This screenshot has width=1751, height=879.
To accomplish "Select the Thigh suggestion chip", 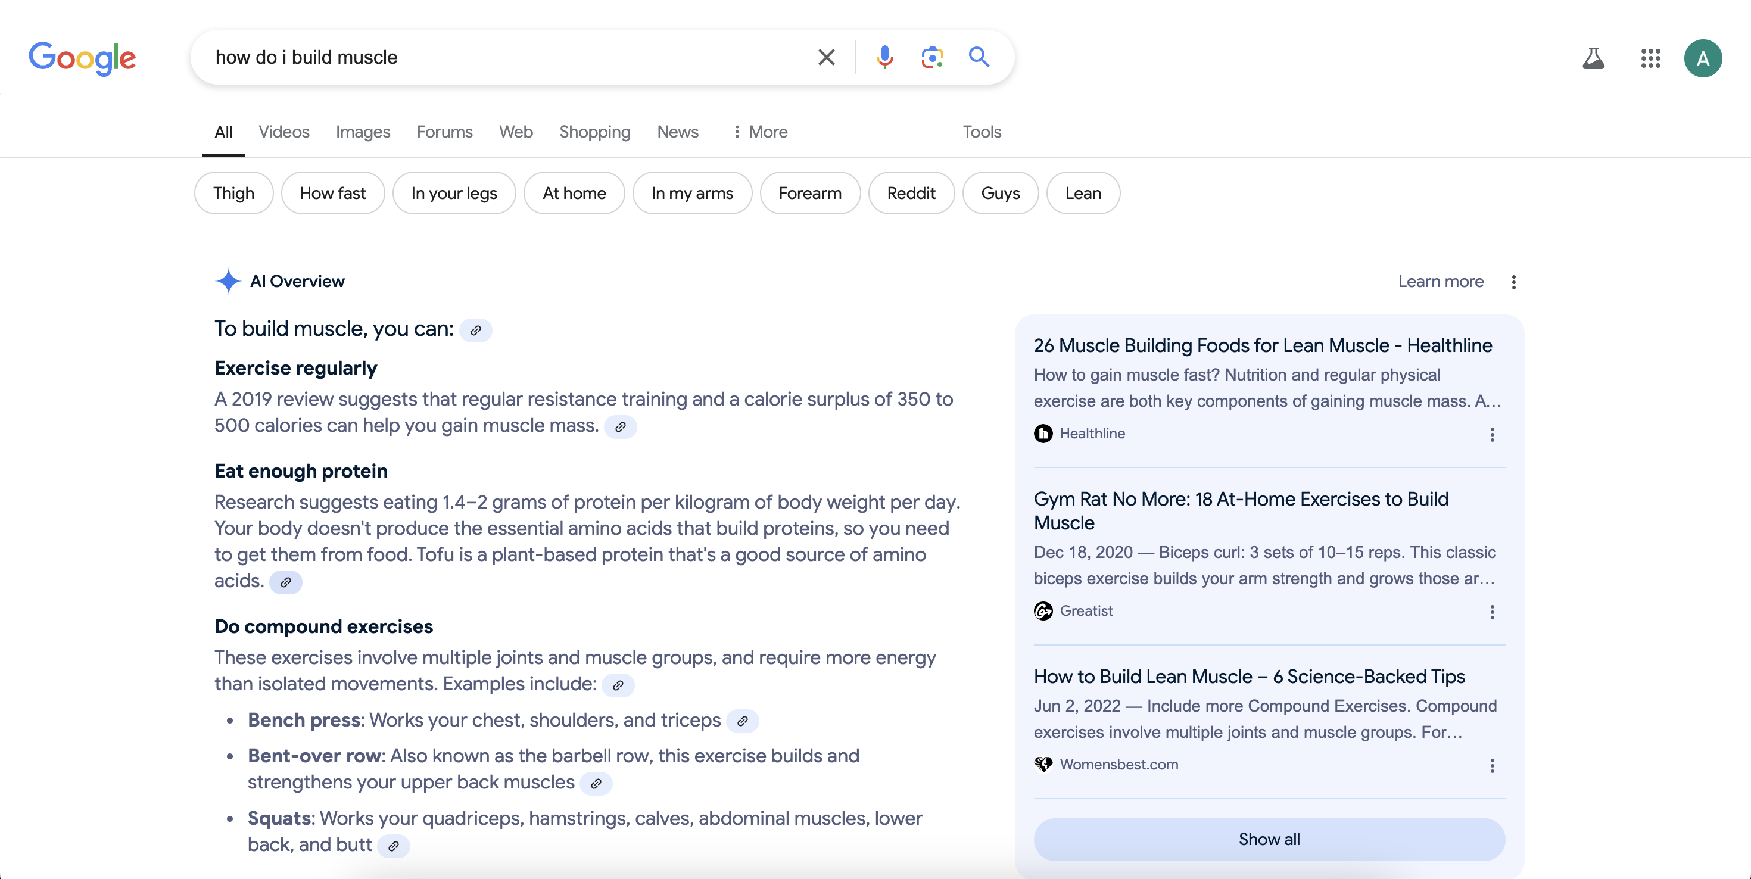I will coord(234,193).
